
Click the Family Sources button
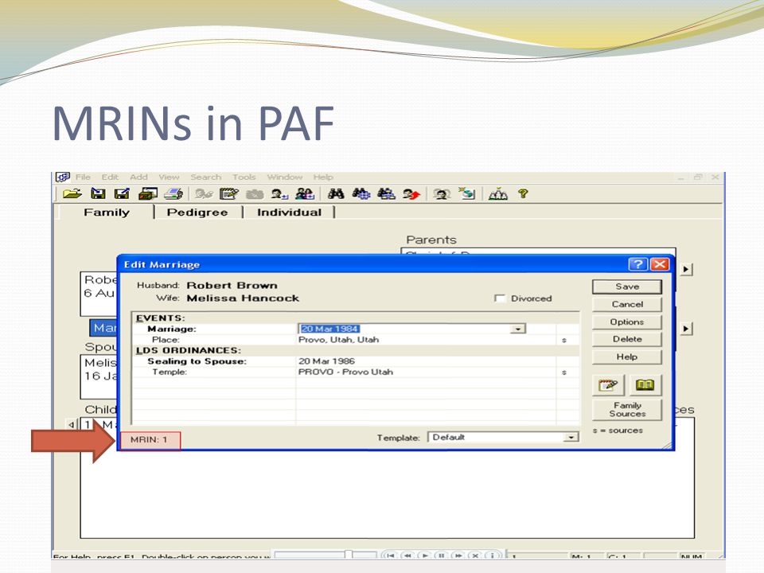[x=627, y=409]
